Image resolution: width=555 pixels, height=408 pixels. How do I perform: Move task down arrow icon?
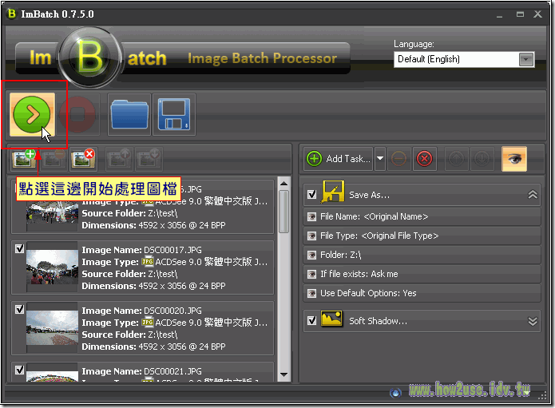point(482,159)
